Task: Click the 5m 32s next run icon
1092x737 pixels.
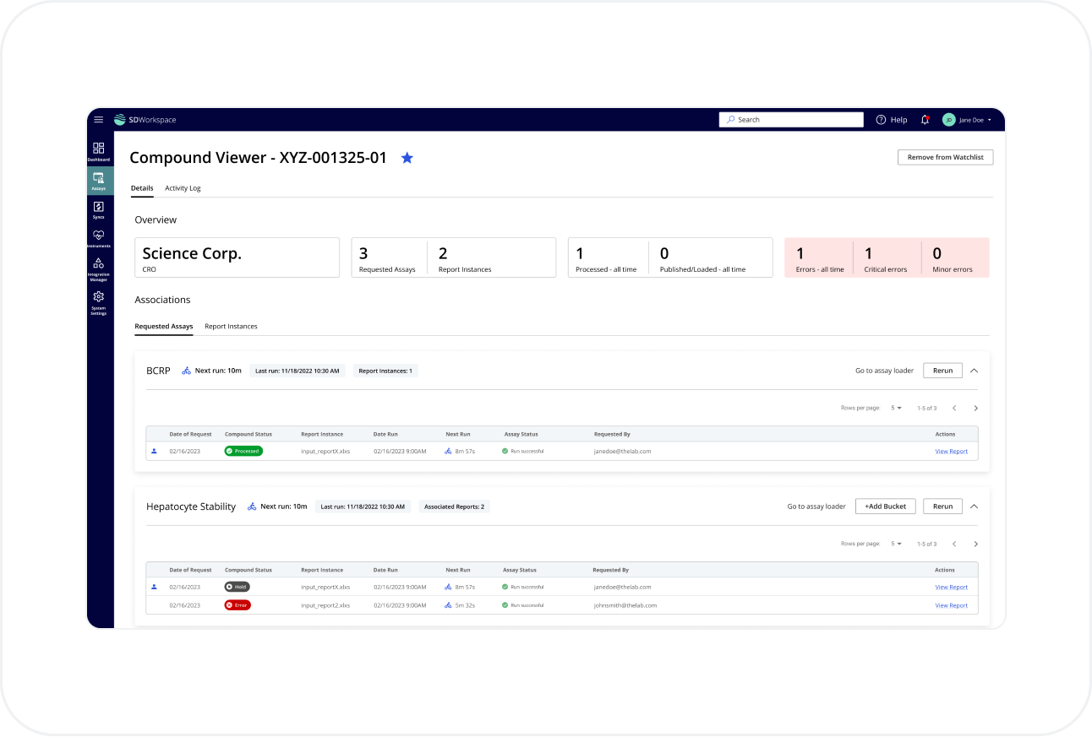Action: [x=448, y=605]
